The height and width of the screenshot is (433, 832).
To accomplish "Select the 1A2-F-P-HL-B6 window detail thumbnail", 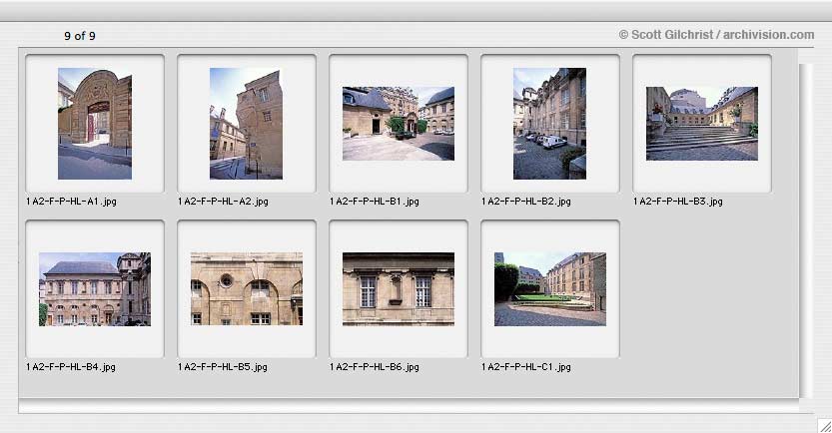I will [x=399, y=289].
